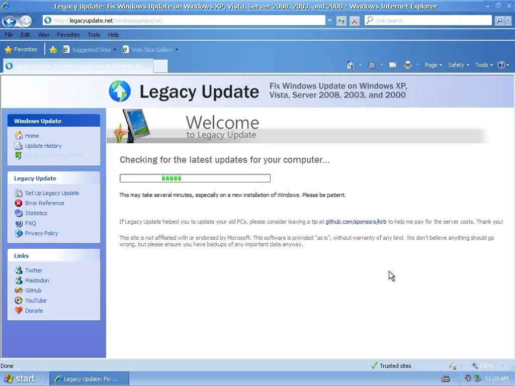This screenshot has height=386, width=515.
Task: Open the Safety dropdown menu
Action: click(x=459, y=65)
